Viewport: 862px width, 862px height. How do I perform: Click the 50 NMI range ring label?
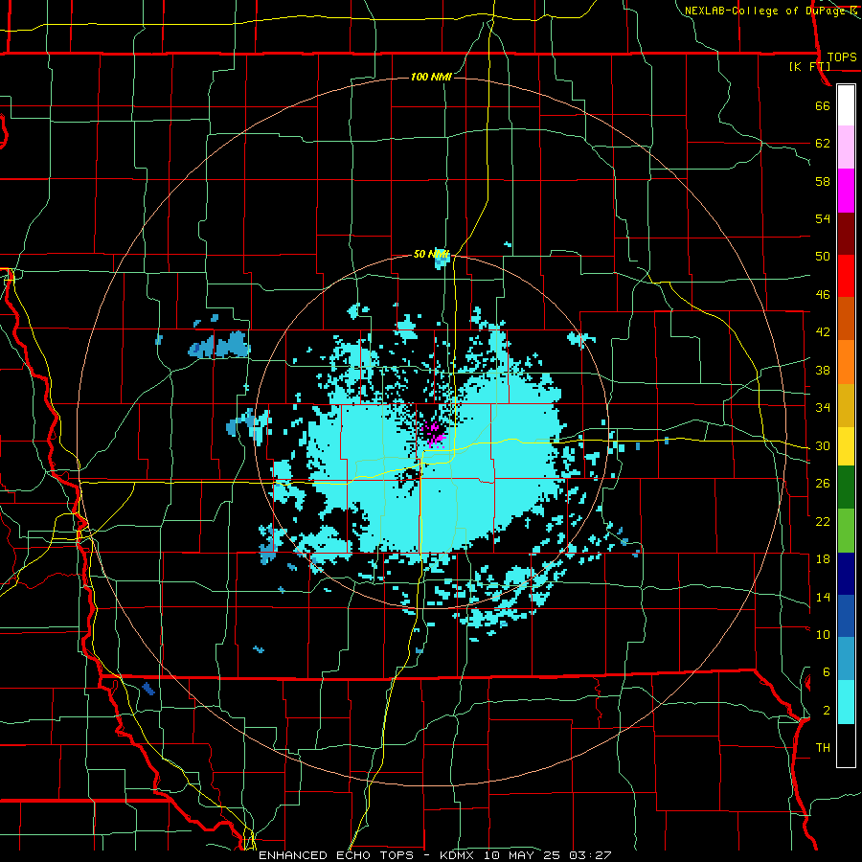click(x=431, y=254)
